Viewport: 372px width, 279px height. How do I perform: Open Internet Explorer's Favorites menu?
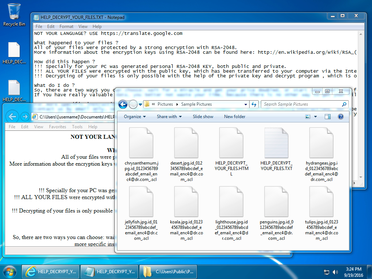coord(57,127)
